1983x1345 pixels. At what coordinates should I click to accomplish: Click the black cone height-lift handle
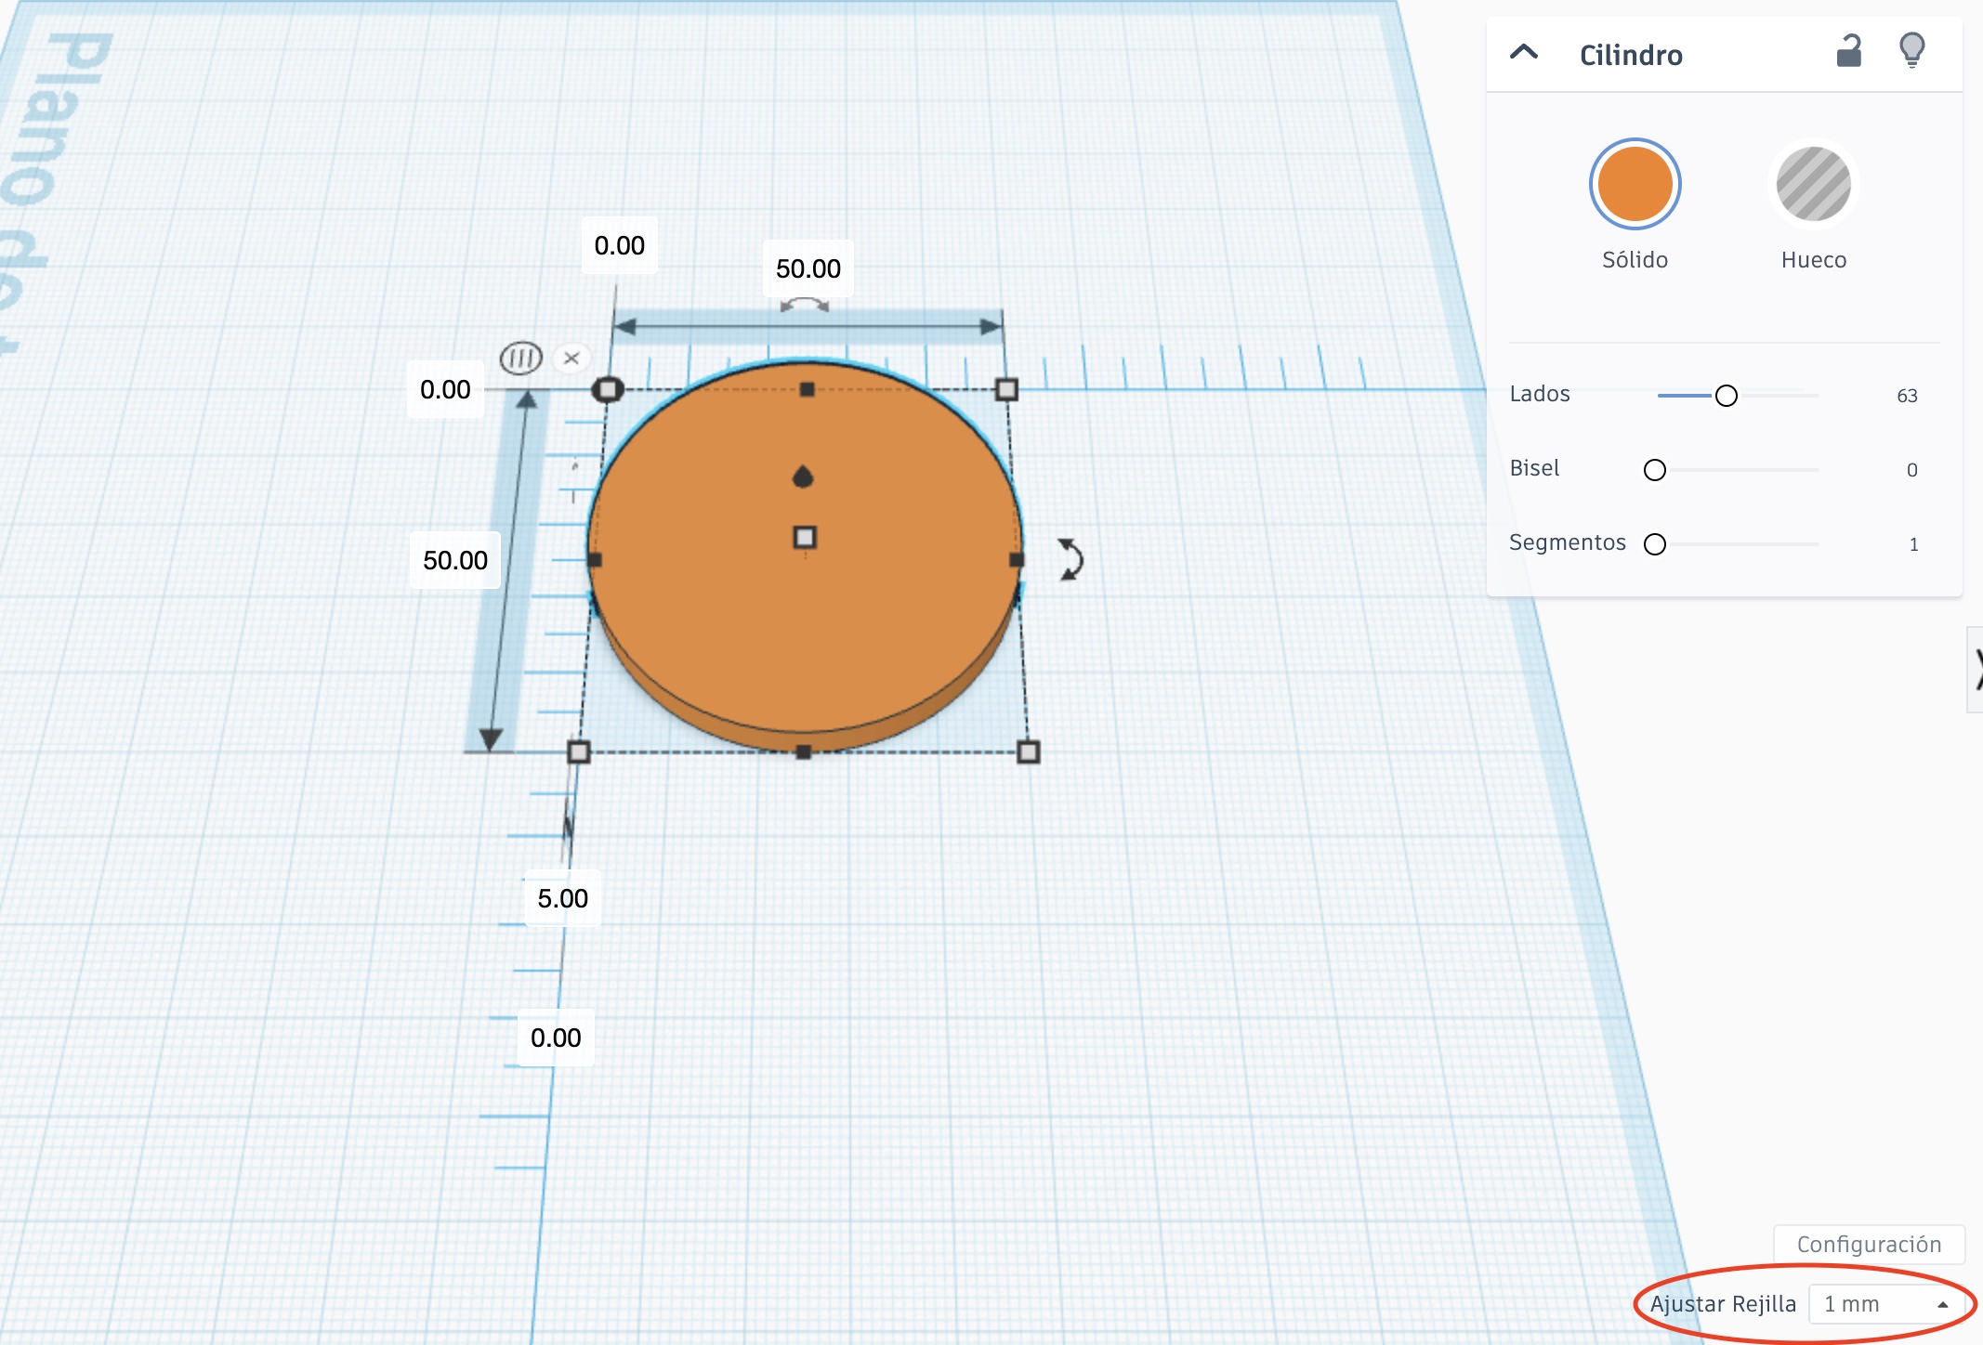point(803,477)
